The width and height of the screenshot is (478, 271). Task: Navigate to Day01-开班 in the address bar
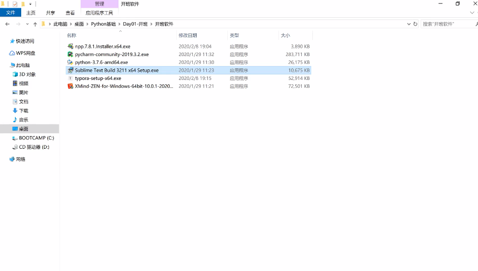coord(135,24)
